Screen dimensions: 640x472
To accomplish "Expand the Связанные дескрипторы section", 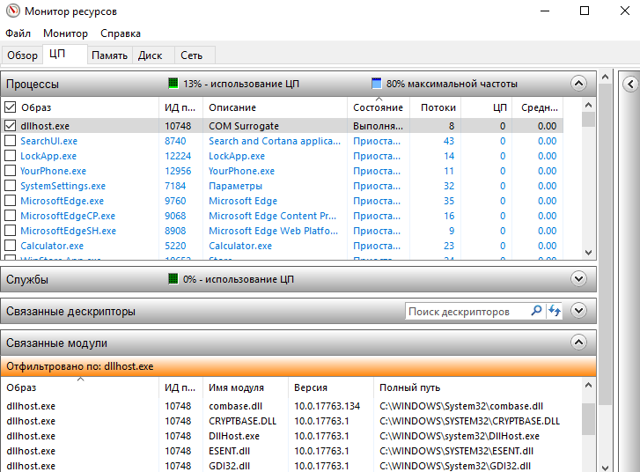I will [x=578, y=311].
